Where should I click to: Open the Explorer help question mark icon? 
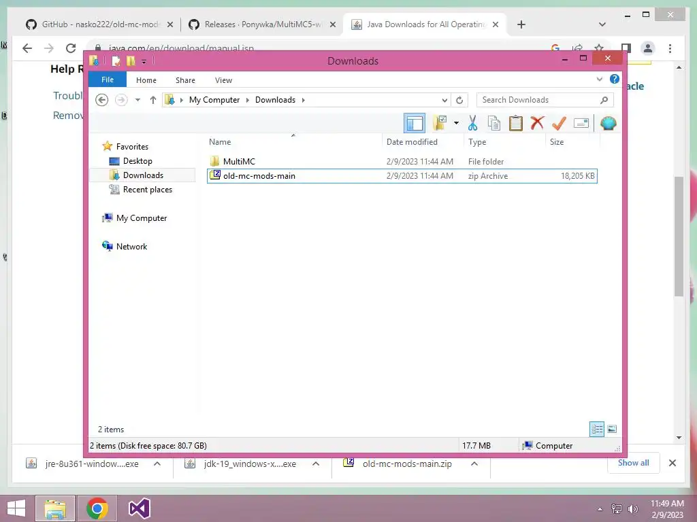[x=615, y=79]
